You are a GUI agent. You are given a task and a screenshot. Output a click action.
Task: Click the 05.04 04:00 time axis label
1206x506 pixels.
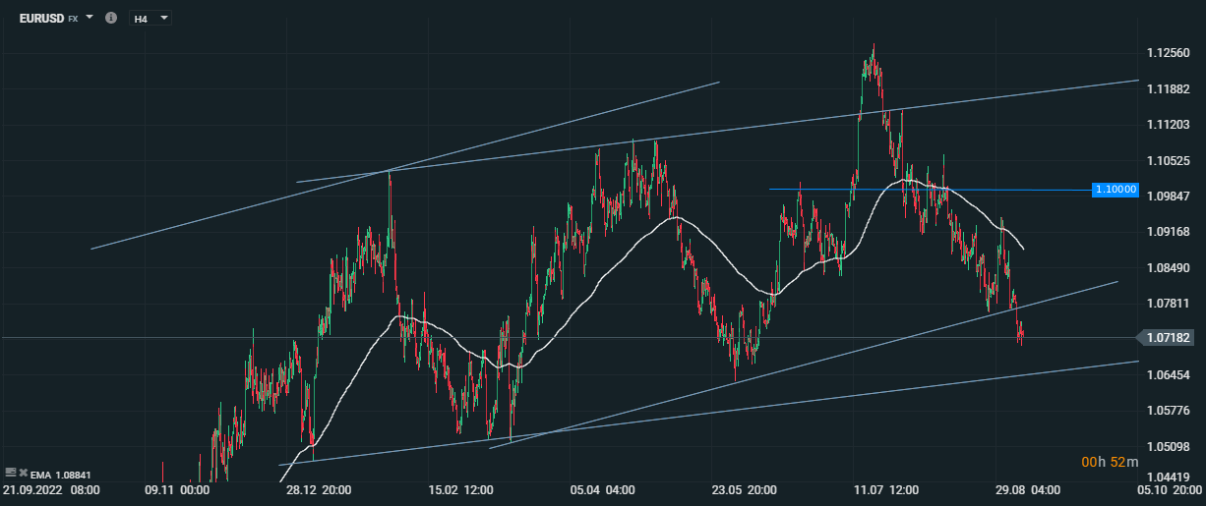(603, 488)
